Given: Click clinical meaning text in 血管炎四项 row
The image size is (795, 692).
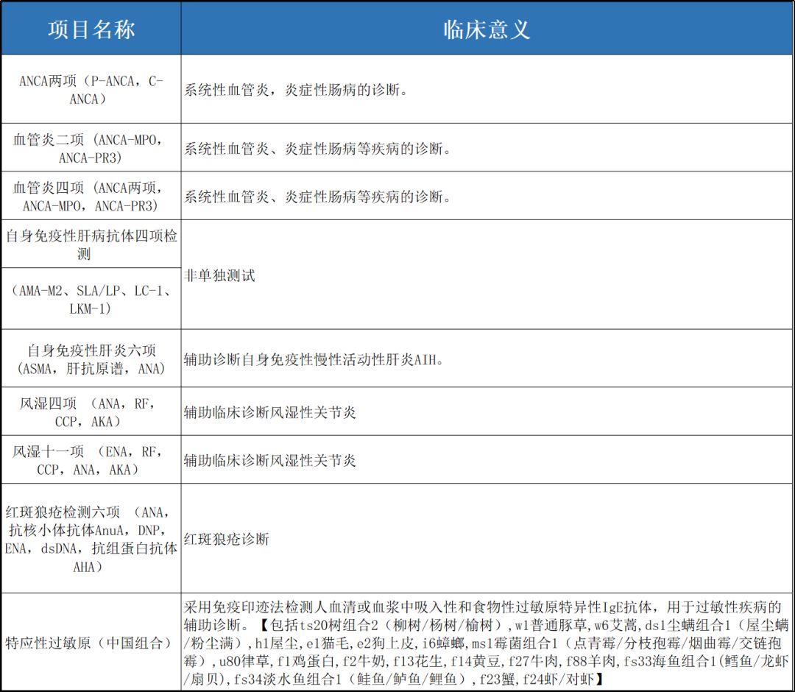Looking at the screenshot, I should [x=317, y=197].
